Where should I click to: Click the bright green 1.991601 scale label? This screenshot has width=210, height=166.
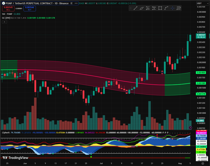point(201,152)
